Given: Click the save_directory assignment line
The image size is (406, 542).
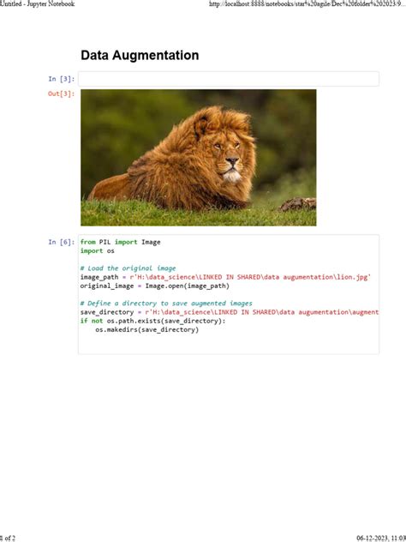Looking at the screenshot, I should (x=230, y=312).
